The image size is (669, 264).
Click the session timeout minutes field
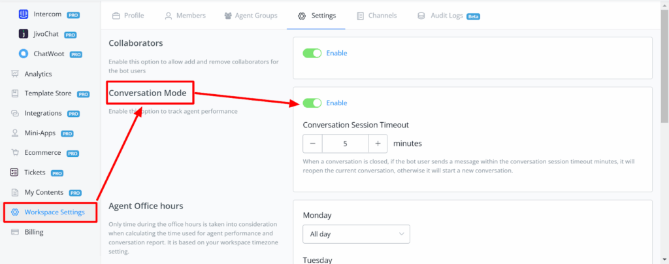pyautogui.click(x=345, y=144)
